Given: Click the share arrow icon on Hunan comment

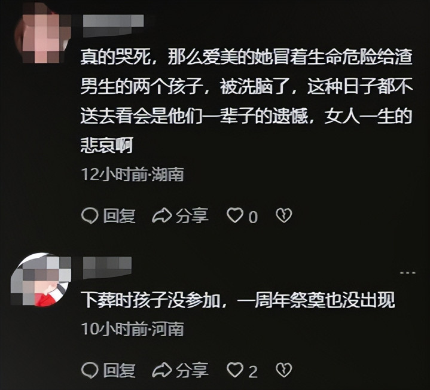Looking at the screenshot, I should click(x=162, y=215).
